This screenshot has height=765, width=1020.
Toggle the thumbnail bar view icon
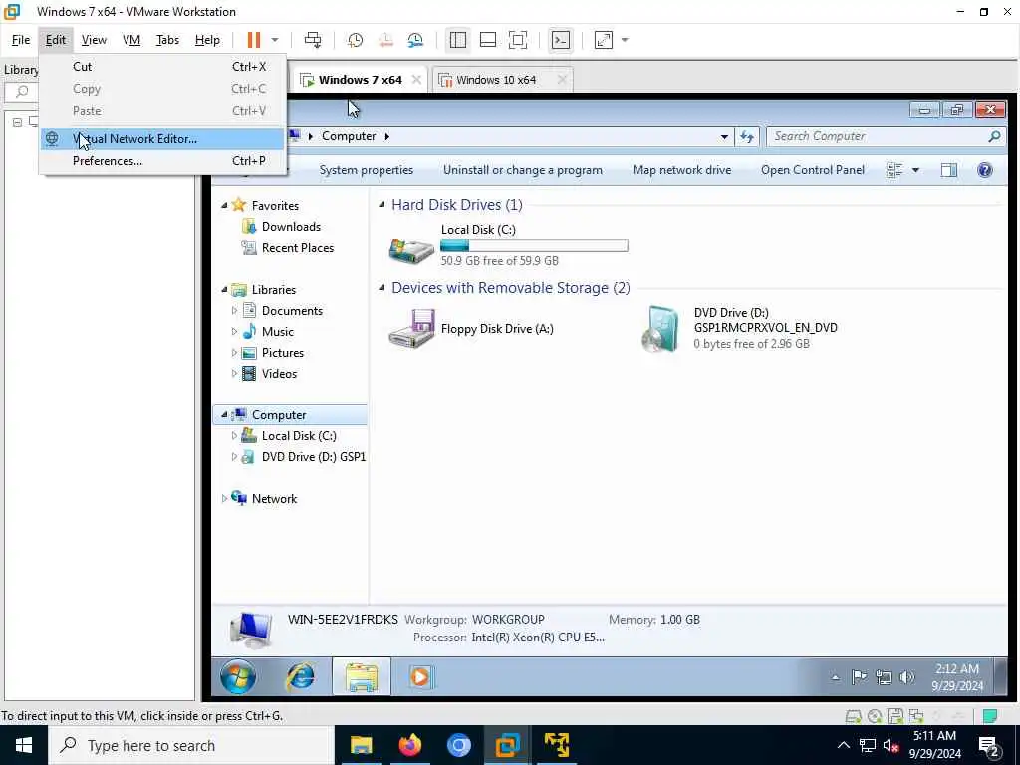point(488,40)
